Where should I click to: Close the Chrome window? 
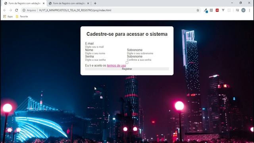tap(249, 3)
